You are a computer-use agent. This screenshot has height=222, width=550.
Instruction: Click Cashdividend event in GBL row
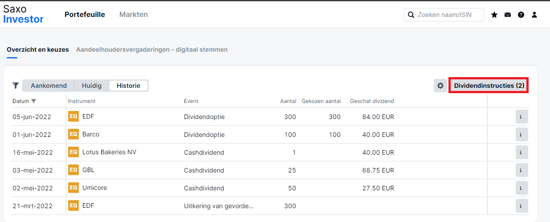[204, 170]
